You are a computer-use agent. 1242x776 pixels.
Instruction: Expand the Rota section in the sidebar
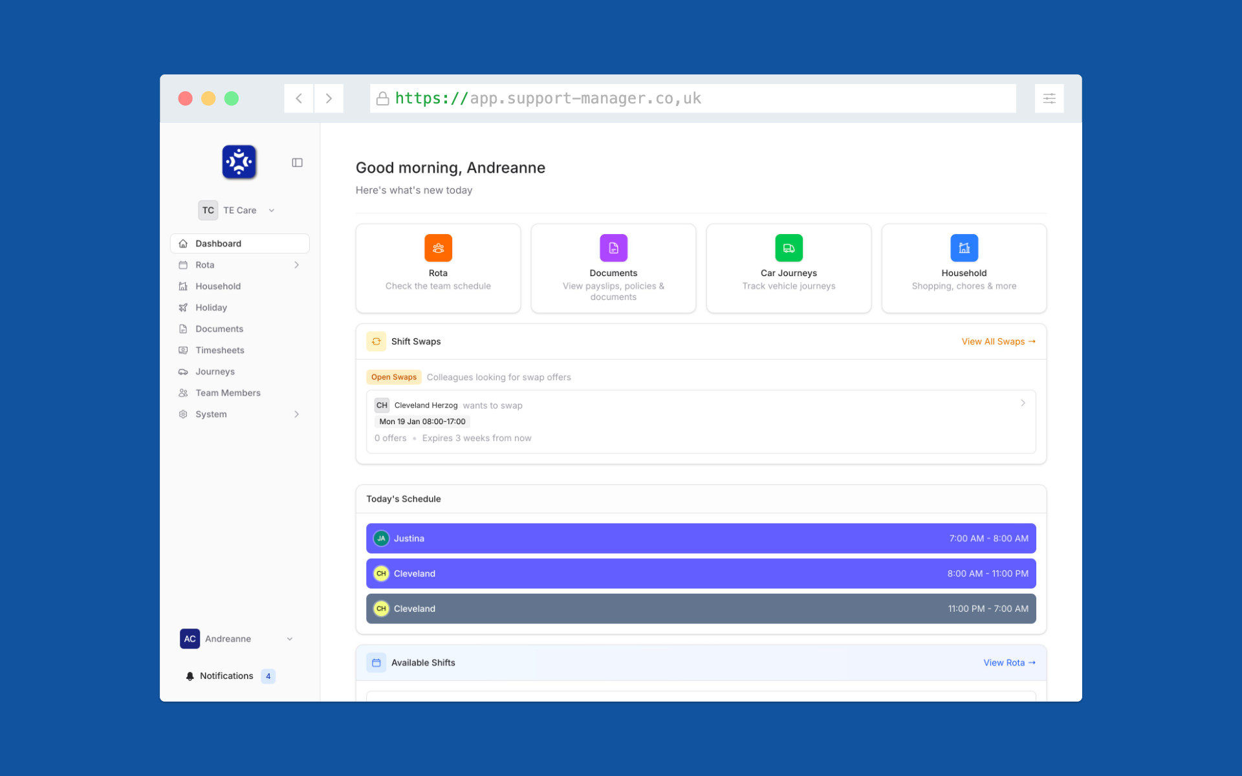click(296, 264)
